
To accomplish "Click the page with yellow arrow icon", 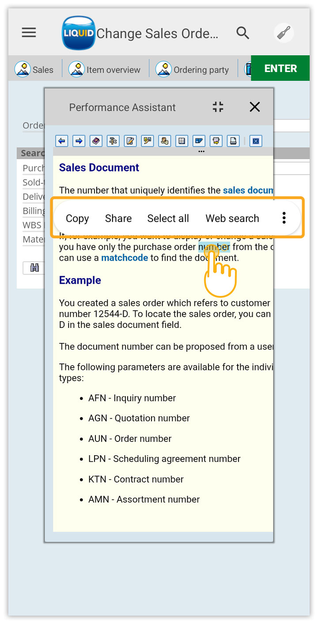I will click(216, 141).
